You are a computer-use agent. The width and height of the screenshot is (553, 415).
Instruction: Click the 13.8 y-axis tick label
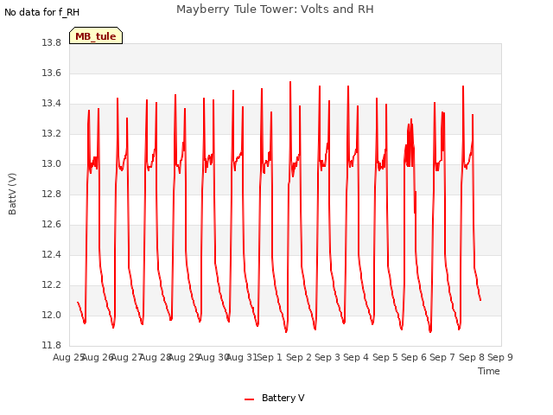(x=52, y=43)
